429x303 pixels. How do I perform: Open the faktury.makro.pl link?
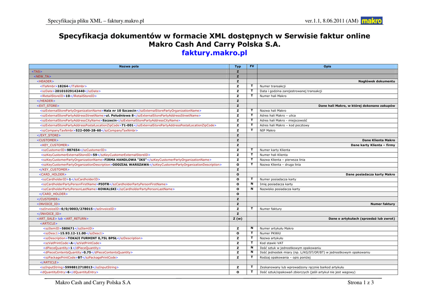tap(214, 53)
